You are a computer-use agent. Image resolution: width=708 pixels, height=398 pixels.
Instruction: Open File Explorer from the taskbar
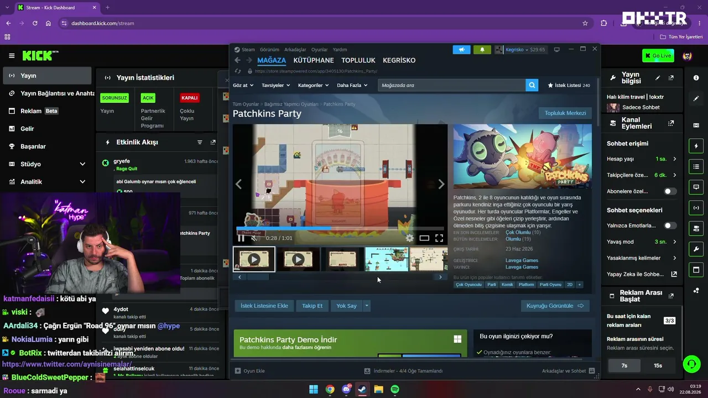click(x=378, y=389)
